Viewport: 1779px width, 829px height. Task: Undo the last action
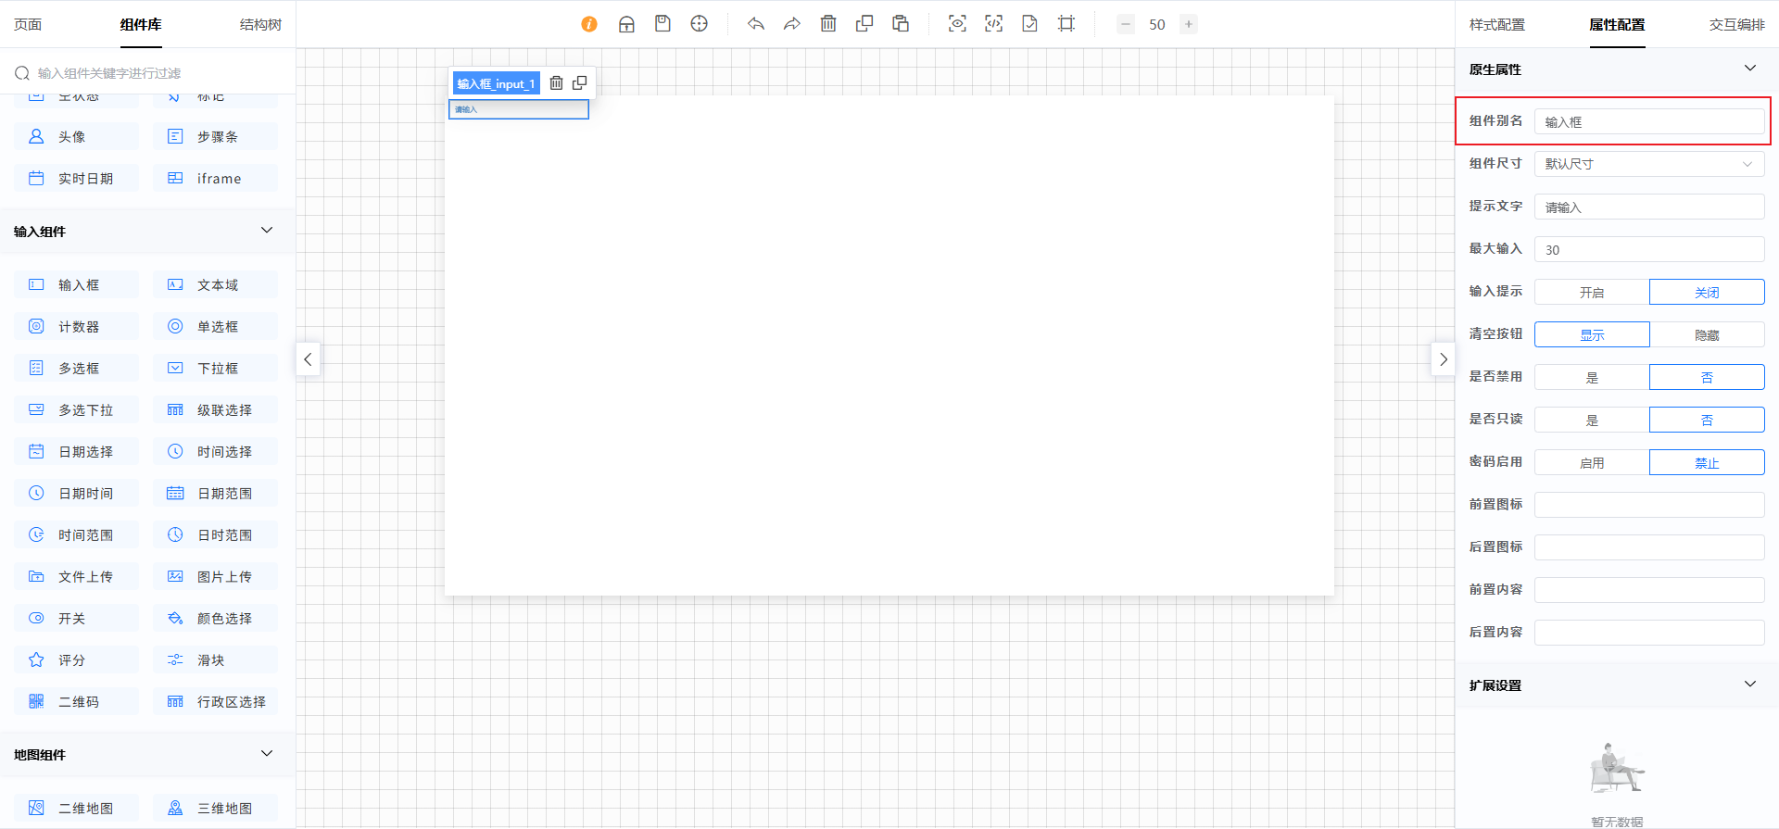(x=756, y=24)
